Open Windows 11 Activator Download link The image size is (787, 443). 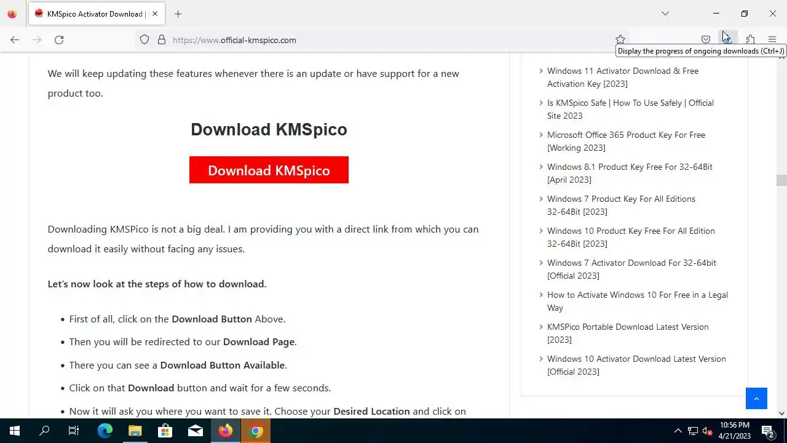pos(623,78)
